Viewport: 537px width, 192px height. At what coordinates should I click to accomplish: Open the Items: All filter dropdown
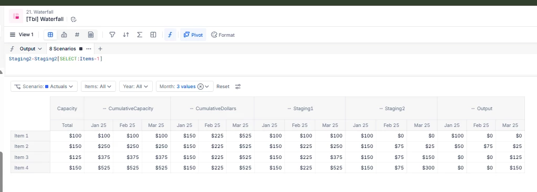point(98,86)
